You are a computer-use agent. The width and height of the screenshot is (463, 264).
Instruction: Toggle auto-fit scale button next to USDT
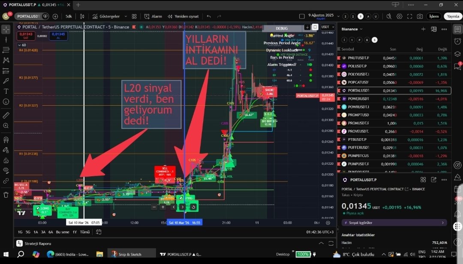tap(315, 27)
